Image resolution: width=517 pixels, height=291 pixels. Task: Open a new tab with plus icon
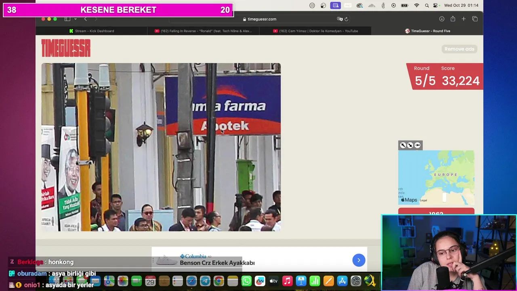pyautogui.click(x=464, y=19)
